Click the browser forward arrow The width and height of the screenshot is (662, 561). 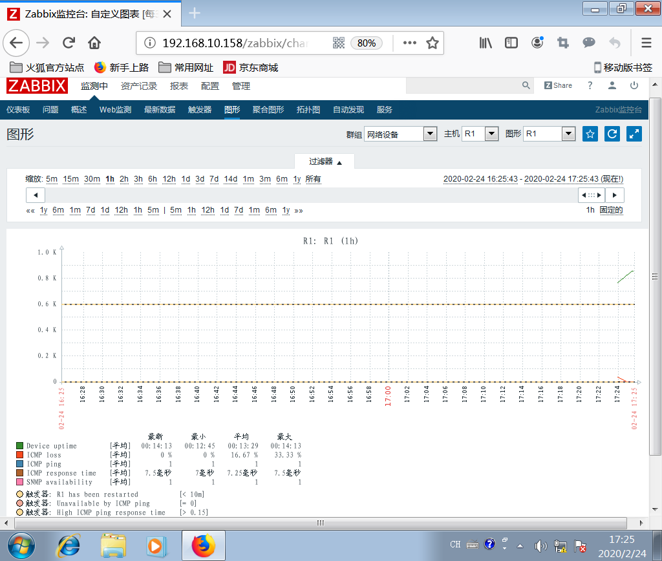click(x=43, y=43)
